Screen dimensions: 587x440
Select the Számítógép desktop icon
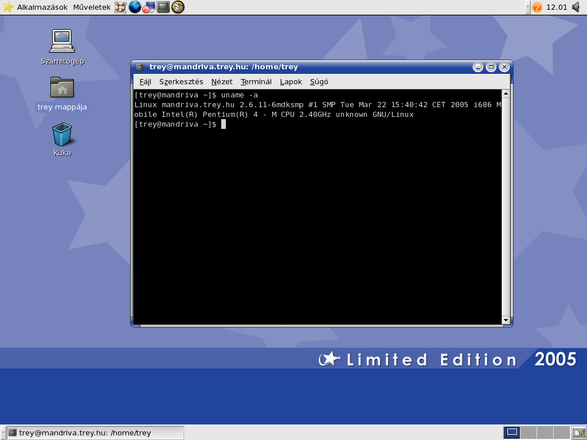click(62, 47)
